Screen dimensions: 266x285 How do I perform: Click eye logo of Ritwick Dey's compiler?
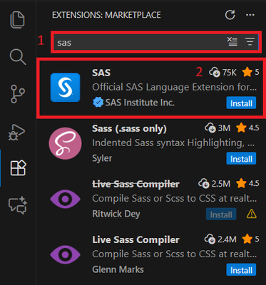click(x=65, y=199)
